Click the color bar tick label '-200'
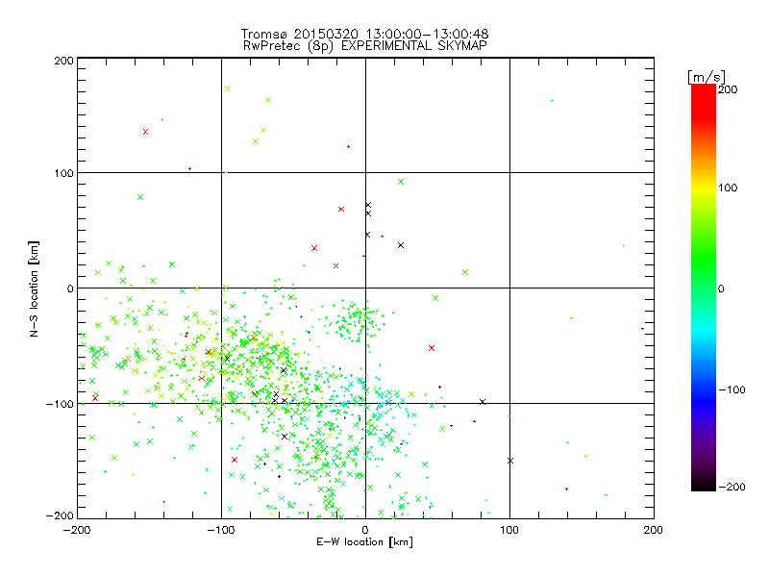This screenshot has height=577, width=769. coord(732,487)
